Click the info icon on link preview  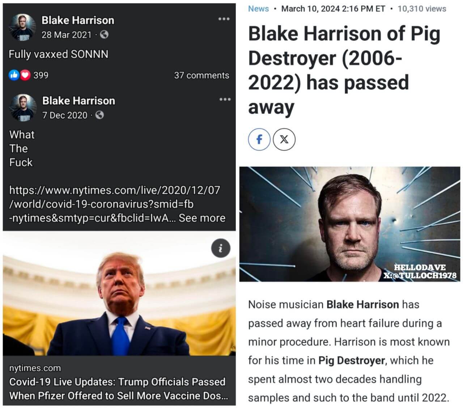pos(221,248)
